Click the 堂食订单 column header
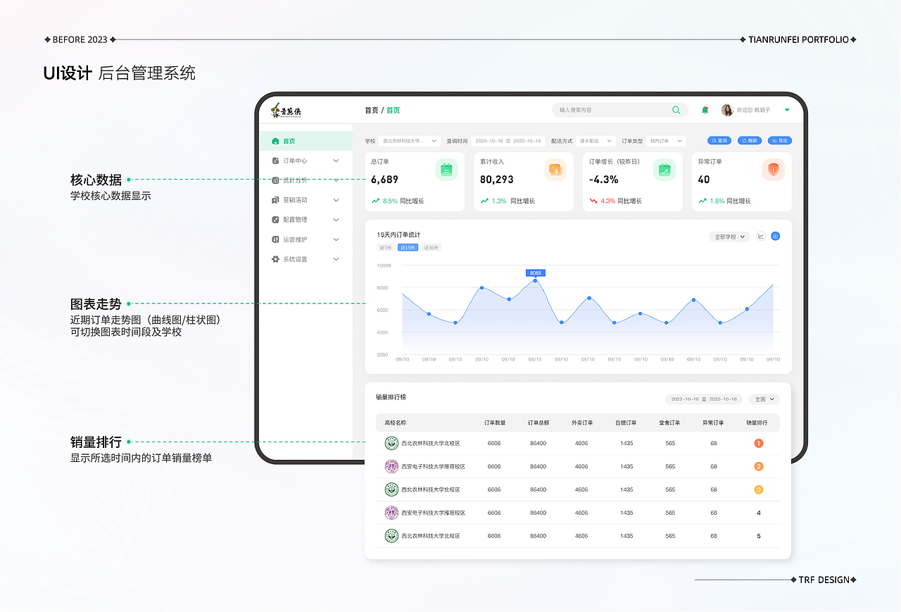Viewport: 901px width, 612px height. pyautogui.click(x=670, y=423)
